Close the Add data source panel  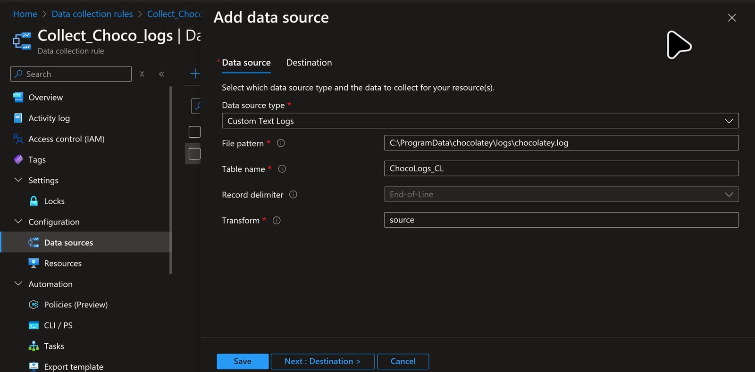(732, 18)
